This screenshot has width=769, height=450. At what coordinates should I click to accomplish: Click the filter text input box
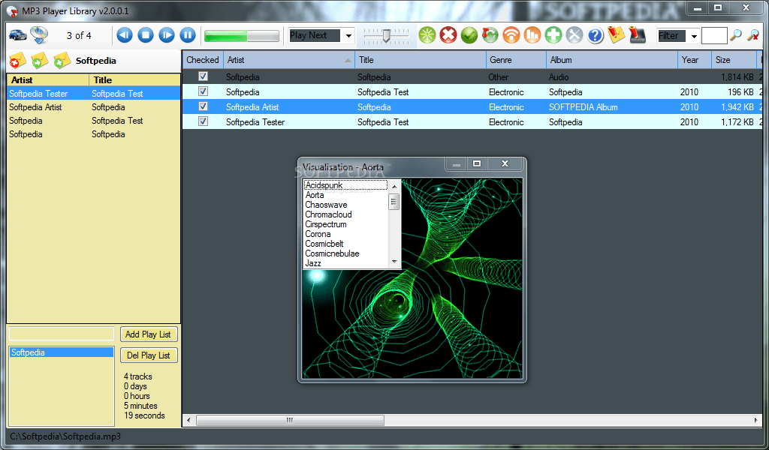[714, 36]
